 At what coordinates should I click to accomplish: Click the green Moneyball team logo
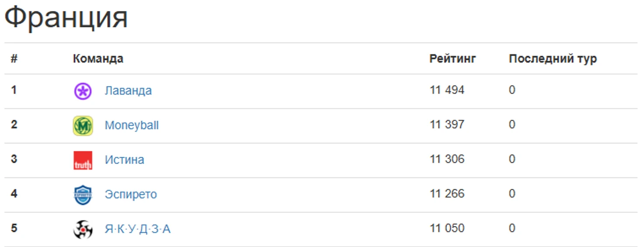pyautogui.click(x=82, y=125)
